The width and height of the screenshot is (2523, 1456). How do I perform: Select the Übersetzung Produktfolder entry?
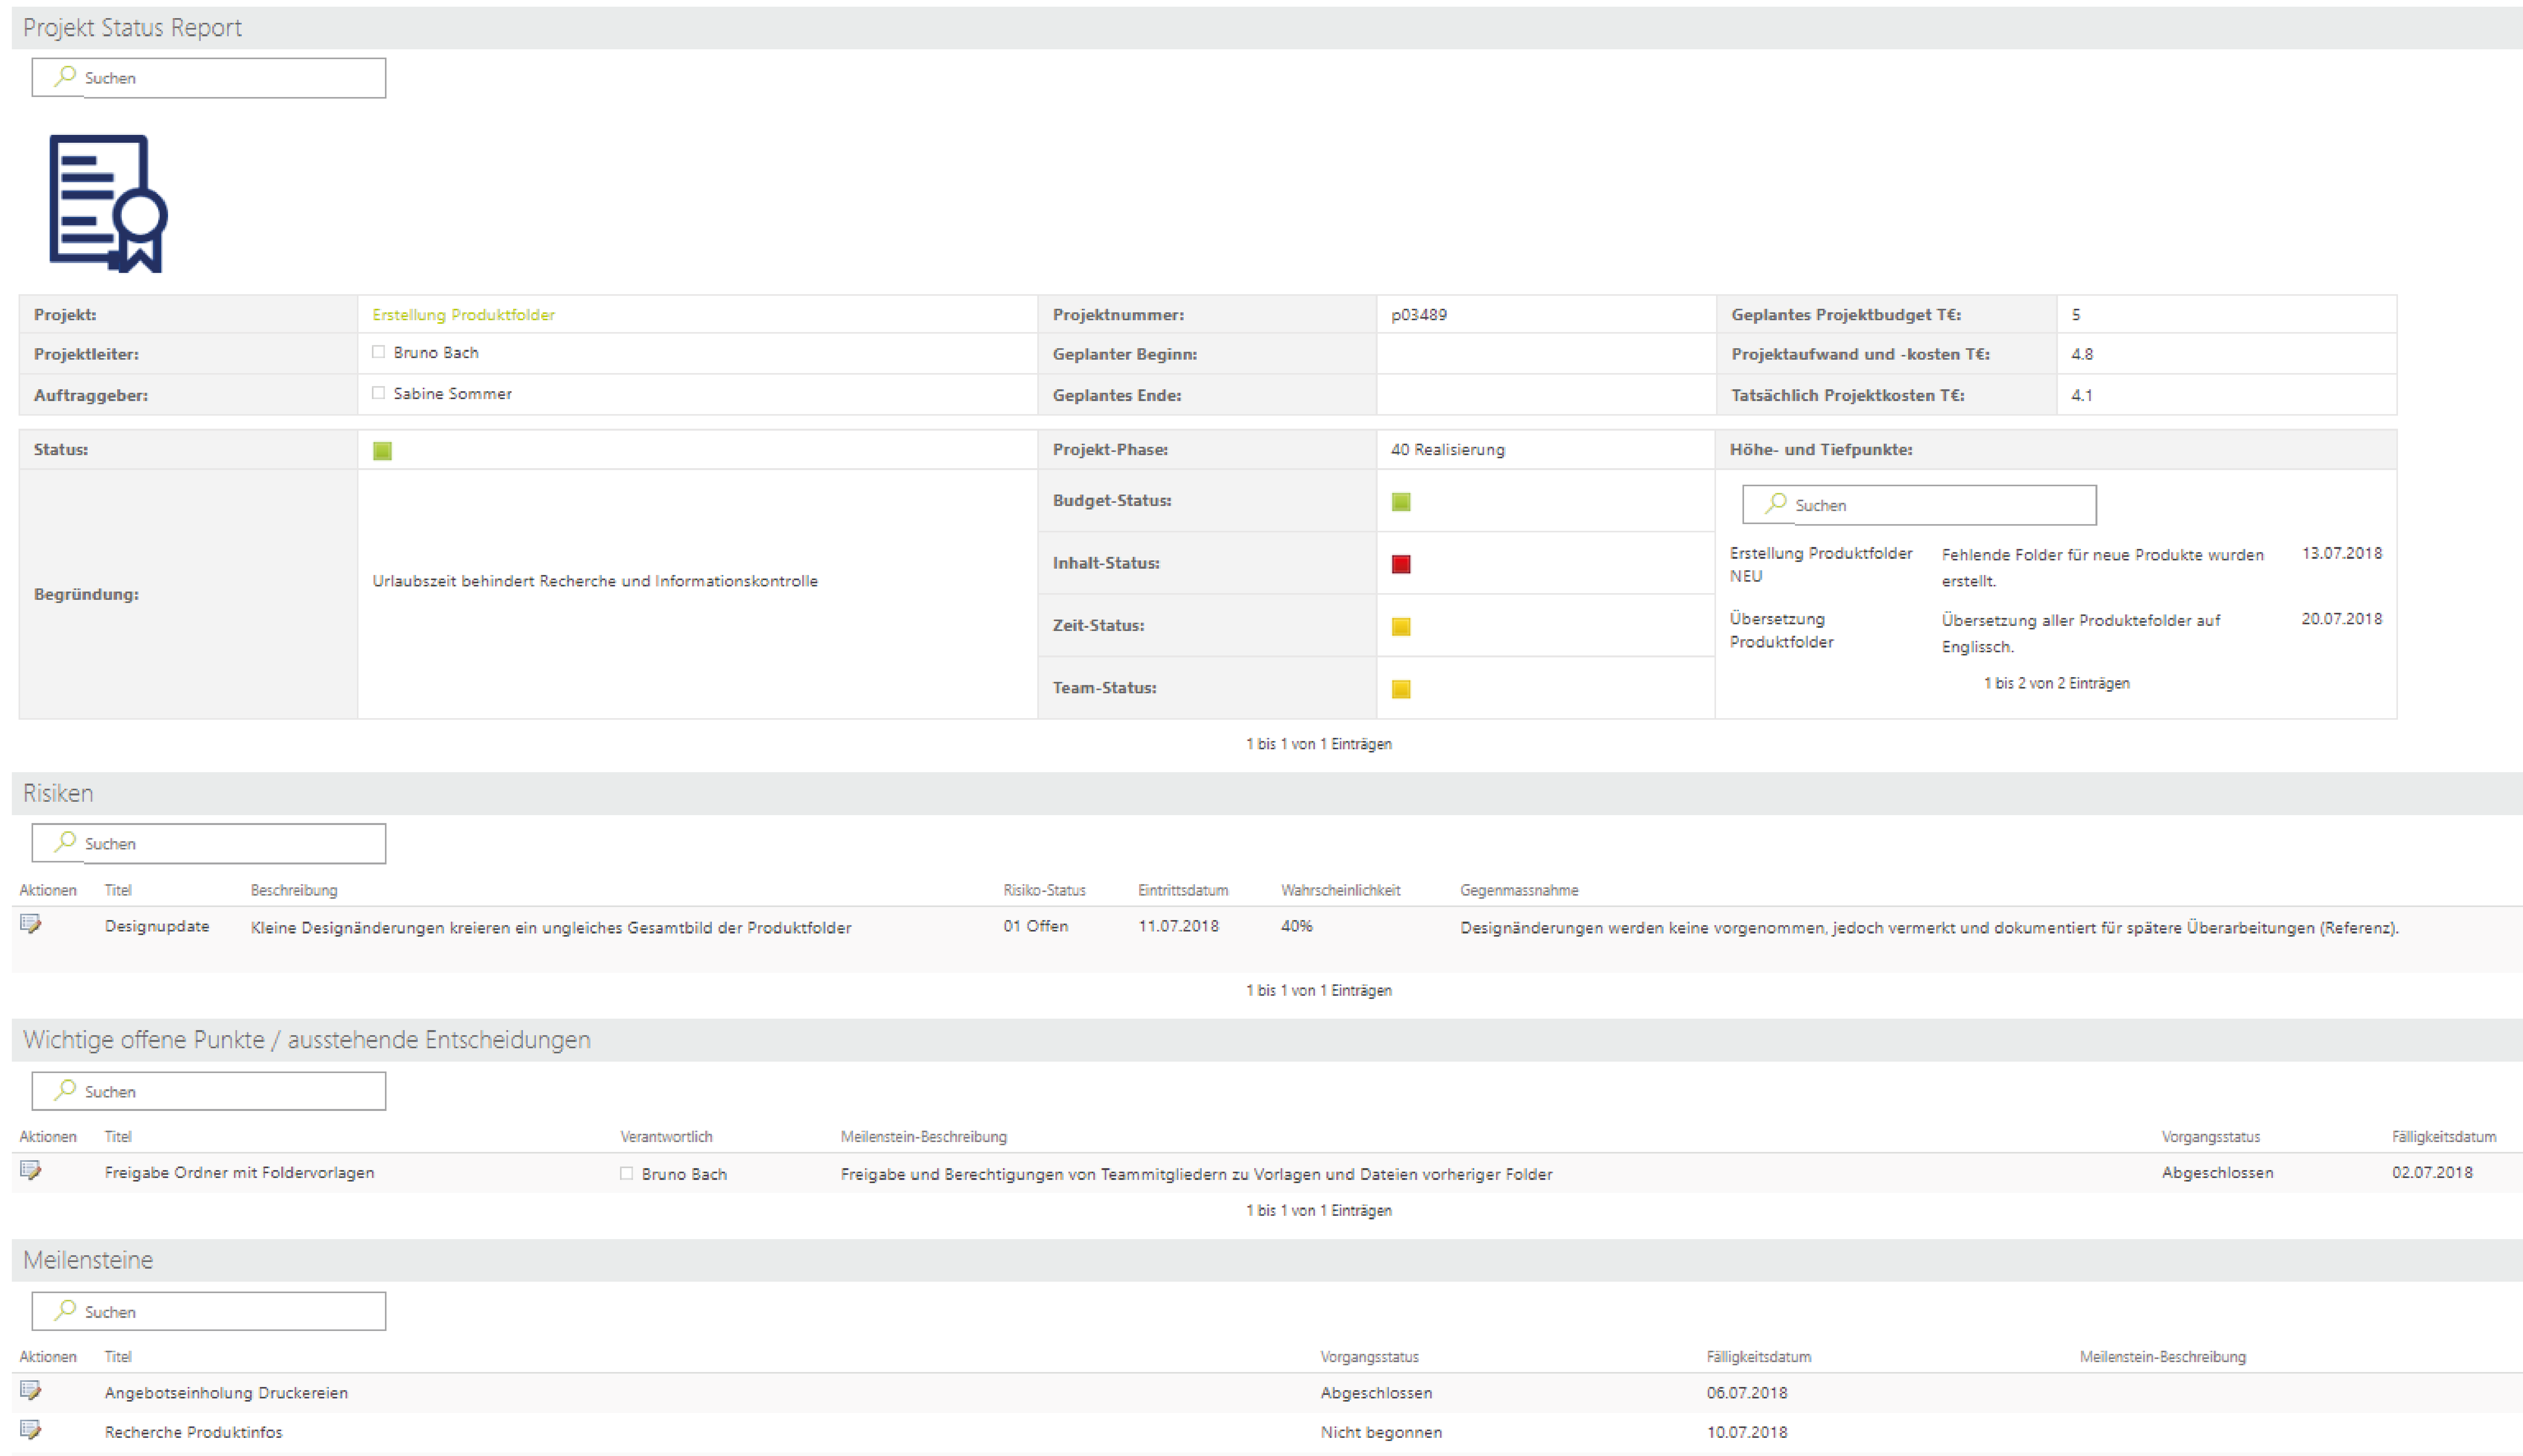tap(1782, 630)
